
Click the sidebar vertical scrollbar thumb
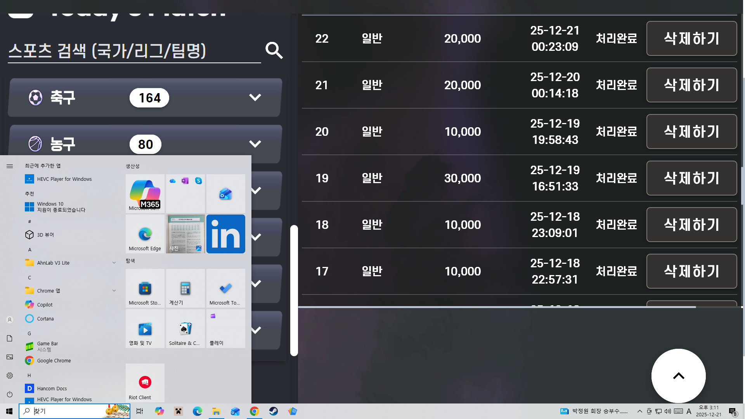tap(294, 290)
